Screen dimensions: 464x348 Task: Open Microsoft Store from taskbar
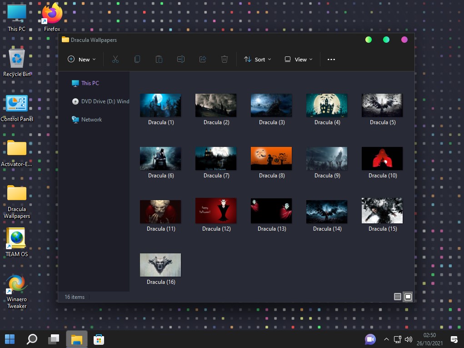(x=99, y=339)
